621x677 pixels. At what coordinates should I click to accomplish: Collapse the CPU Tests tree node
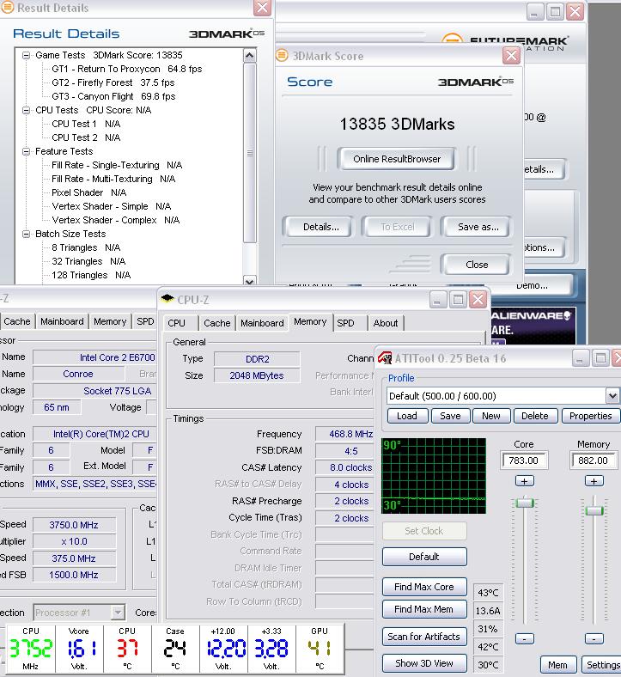pyautogui.click(x=27, y=110)
